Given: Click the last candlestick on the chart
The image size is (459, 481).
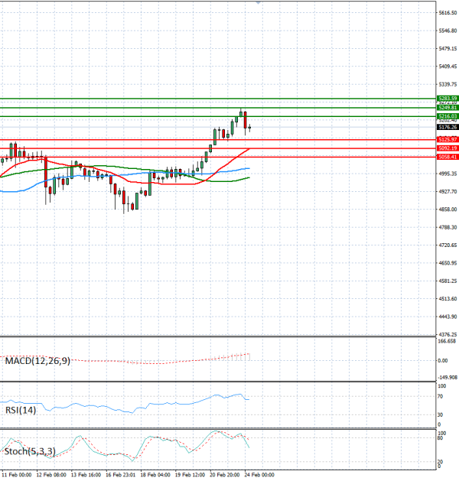Looking at the screenshot, I should pos(249,128).
